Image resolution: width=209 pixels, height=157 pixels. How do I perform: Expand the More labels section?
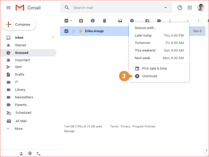point(18,129)
